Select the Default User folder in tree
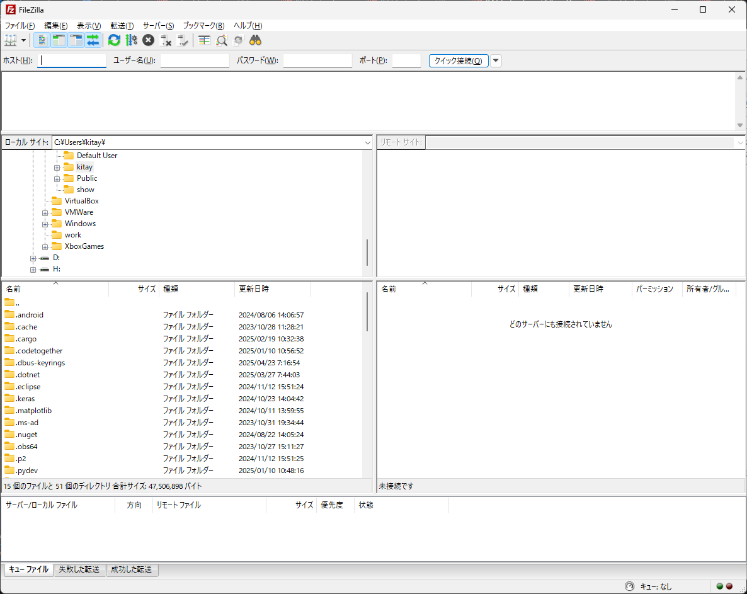Image resolution: width=747 pixels, height=594 pixels. (97, 156)
